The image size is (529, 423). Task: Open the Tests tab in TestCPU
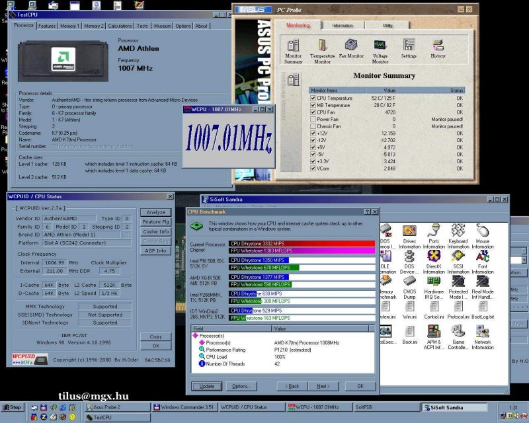point(142,26)
